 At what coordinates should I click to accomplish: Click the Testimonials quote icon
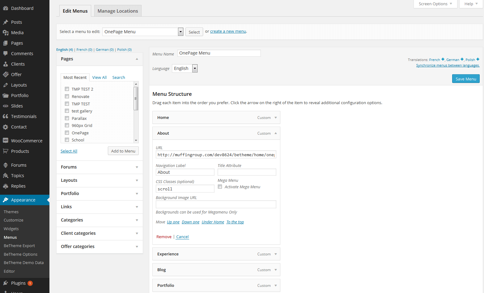click(x=6, y=116)
